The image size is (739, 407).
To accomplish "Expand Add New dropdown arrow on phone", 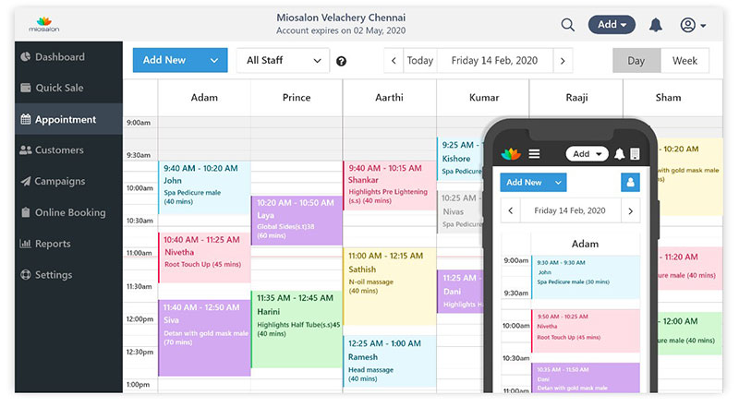I will point(558,183).
